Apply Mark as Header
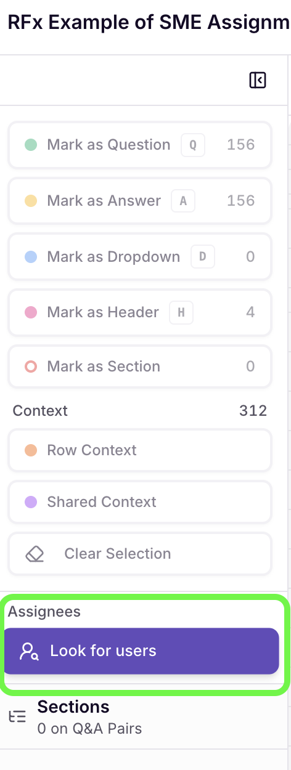Screen dimensions: 291x770 point(140,313)
